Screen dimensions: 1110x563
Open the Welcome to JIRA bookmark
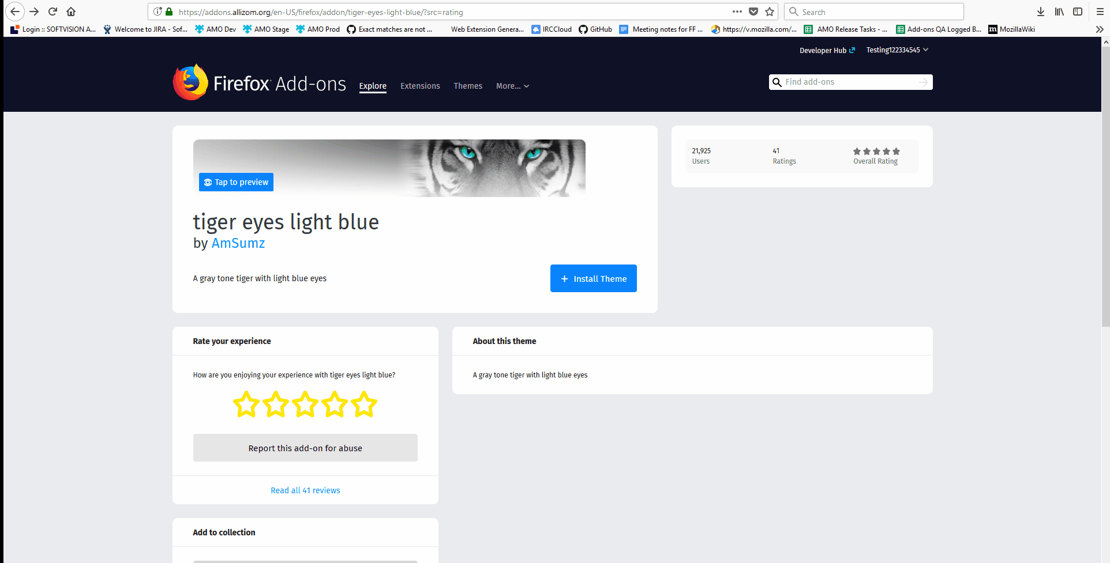145,29
